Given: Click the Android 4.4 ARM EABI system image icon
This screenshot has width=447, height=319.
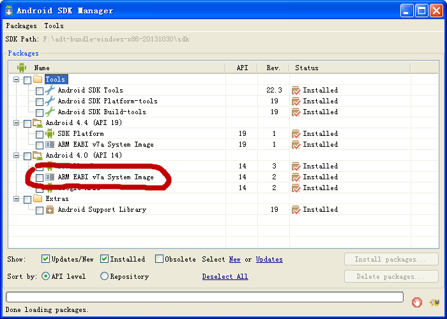Looking at the screenshot, I should point(50,145).
